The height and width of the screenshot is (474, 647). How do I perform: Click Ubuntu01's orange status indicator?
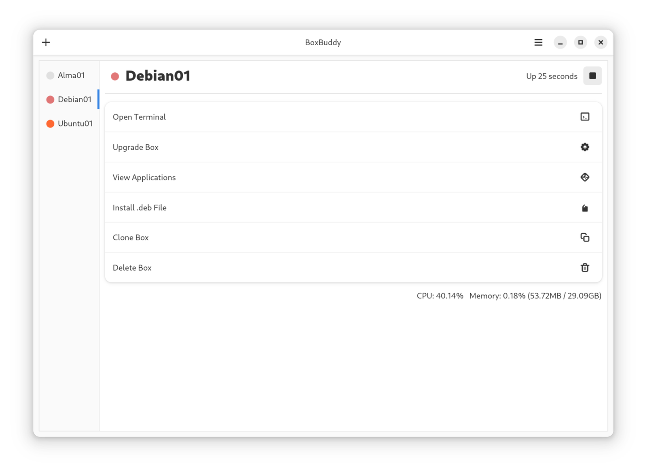point(50,123)
